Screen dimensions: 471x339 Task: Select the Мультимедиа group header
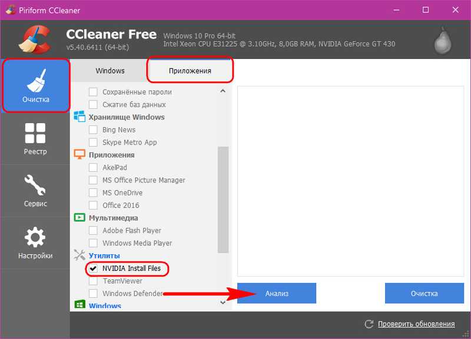click(113, 218)
